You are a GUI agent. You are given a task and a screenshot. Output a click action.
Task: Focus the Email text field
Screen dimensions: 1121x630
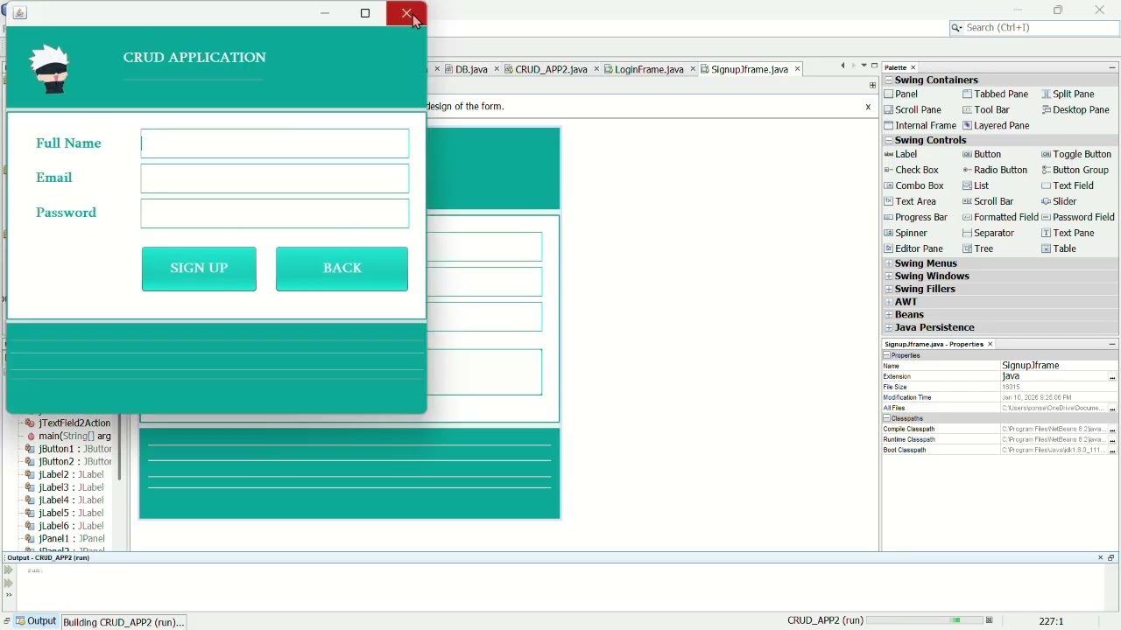click(275, 178)
